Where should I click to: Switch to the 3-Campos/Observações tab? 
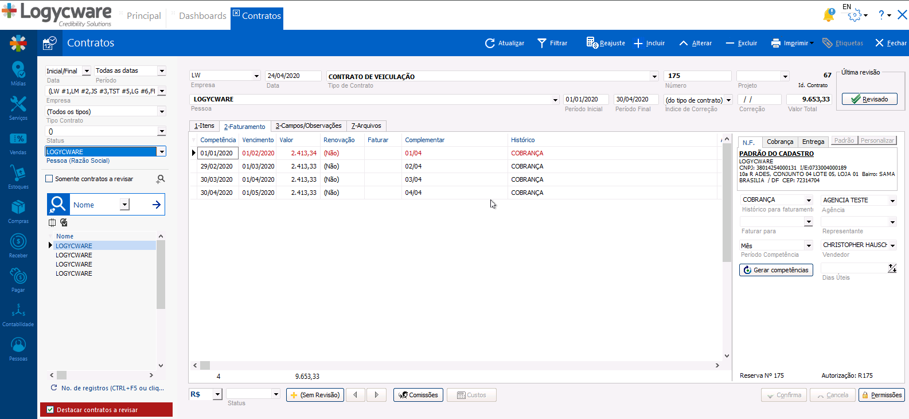click(x=308, y=126)
